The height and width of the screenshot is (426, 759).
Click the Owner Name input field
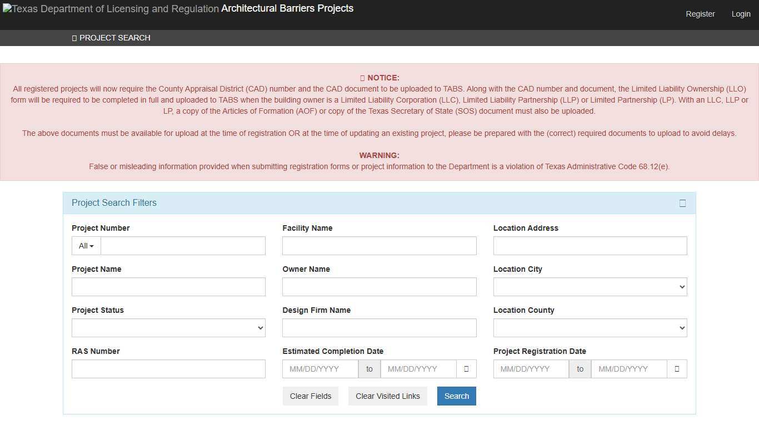(379, 286)
